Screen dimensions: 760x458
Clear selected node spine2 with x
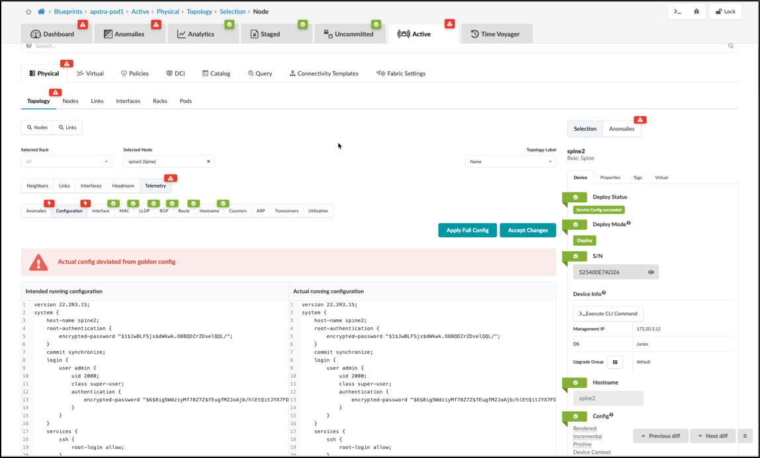[208, 162]
